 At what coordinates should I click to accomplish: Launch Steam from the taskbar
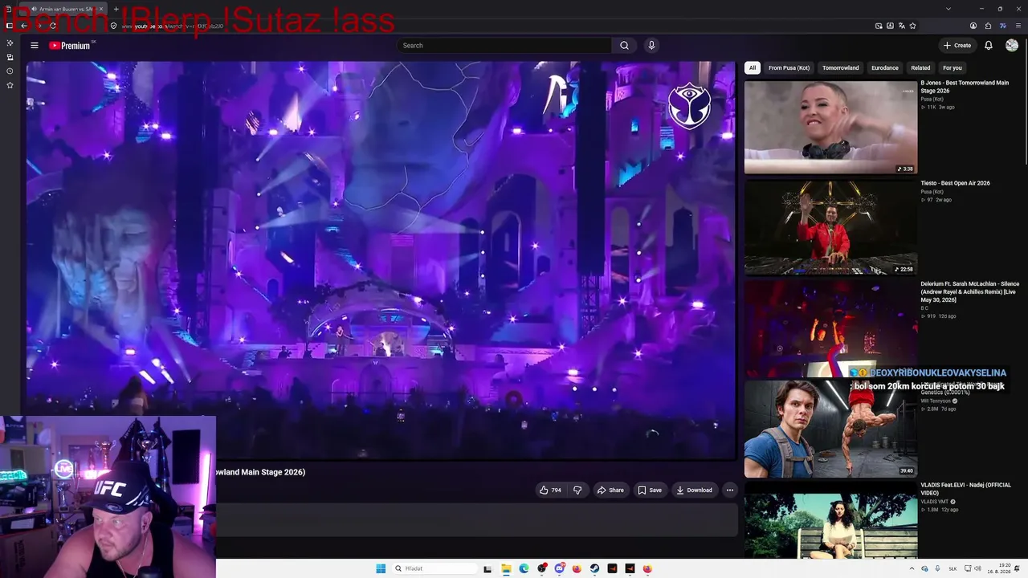pyautogui.click(x=594, y=569)
